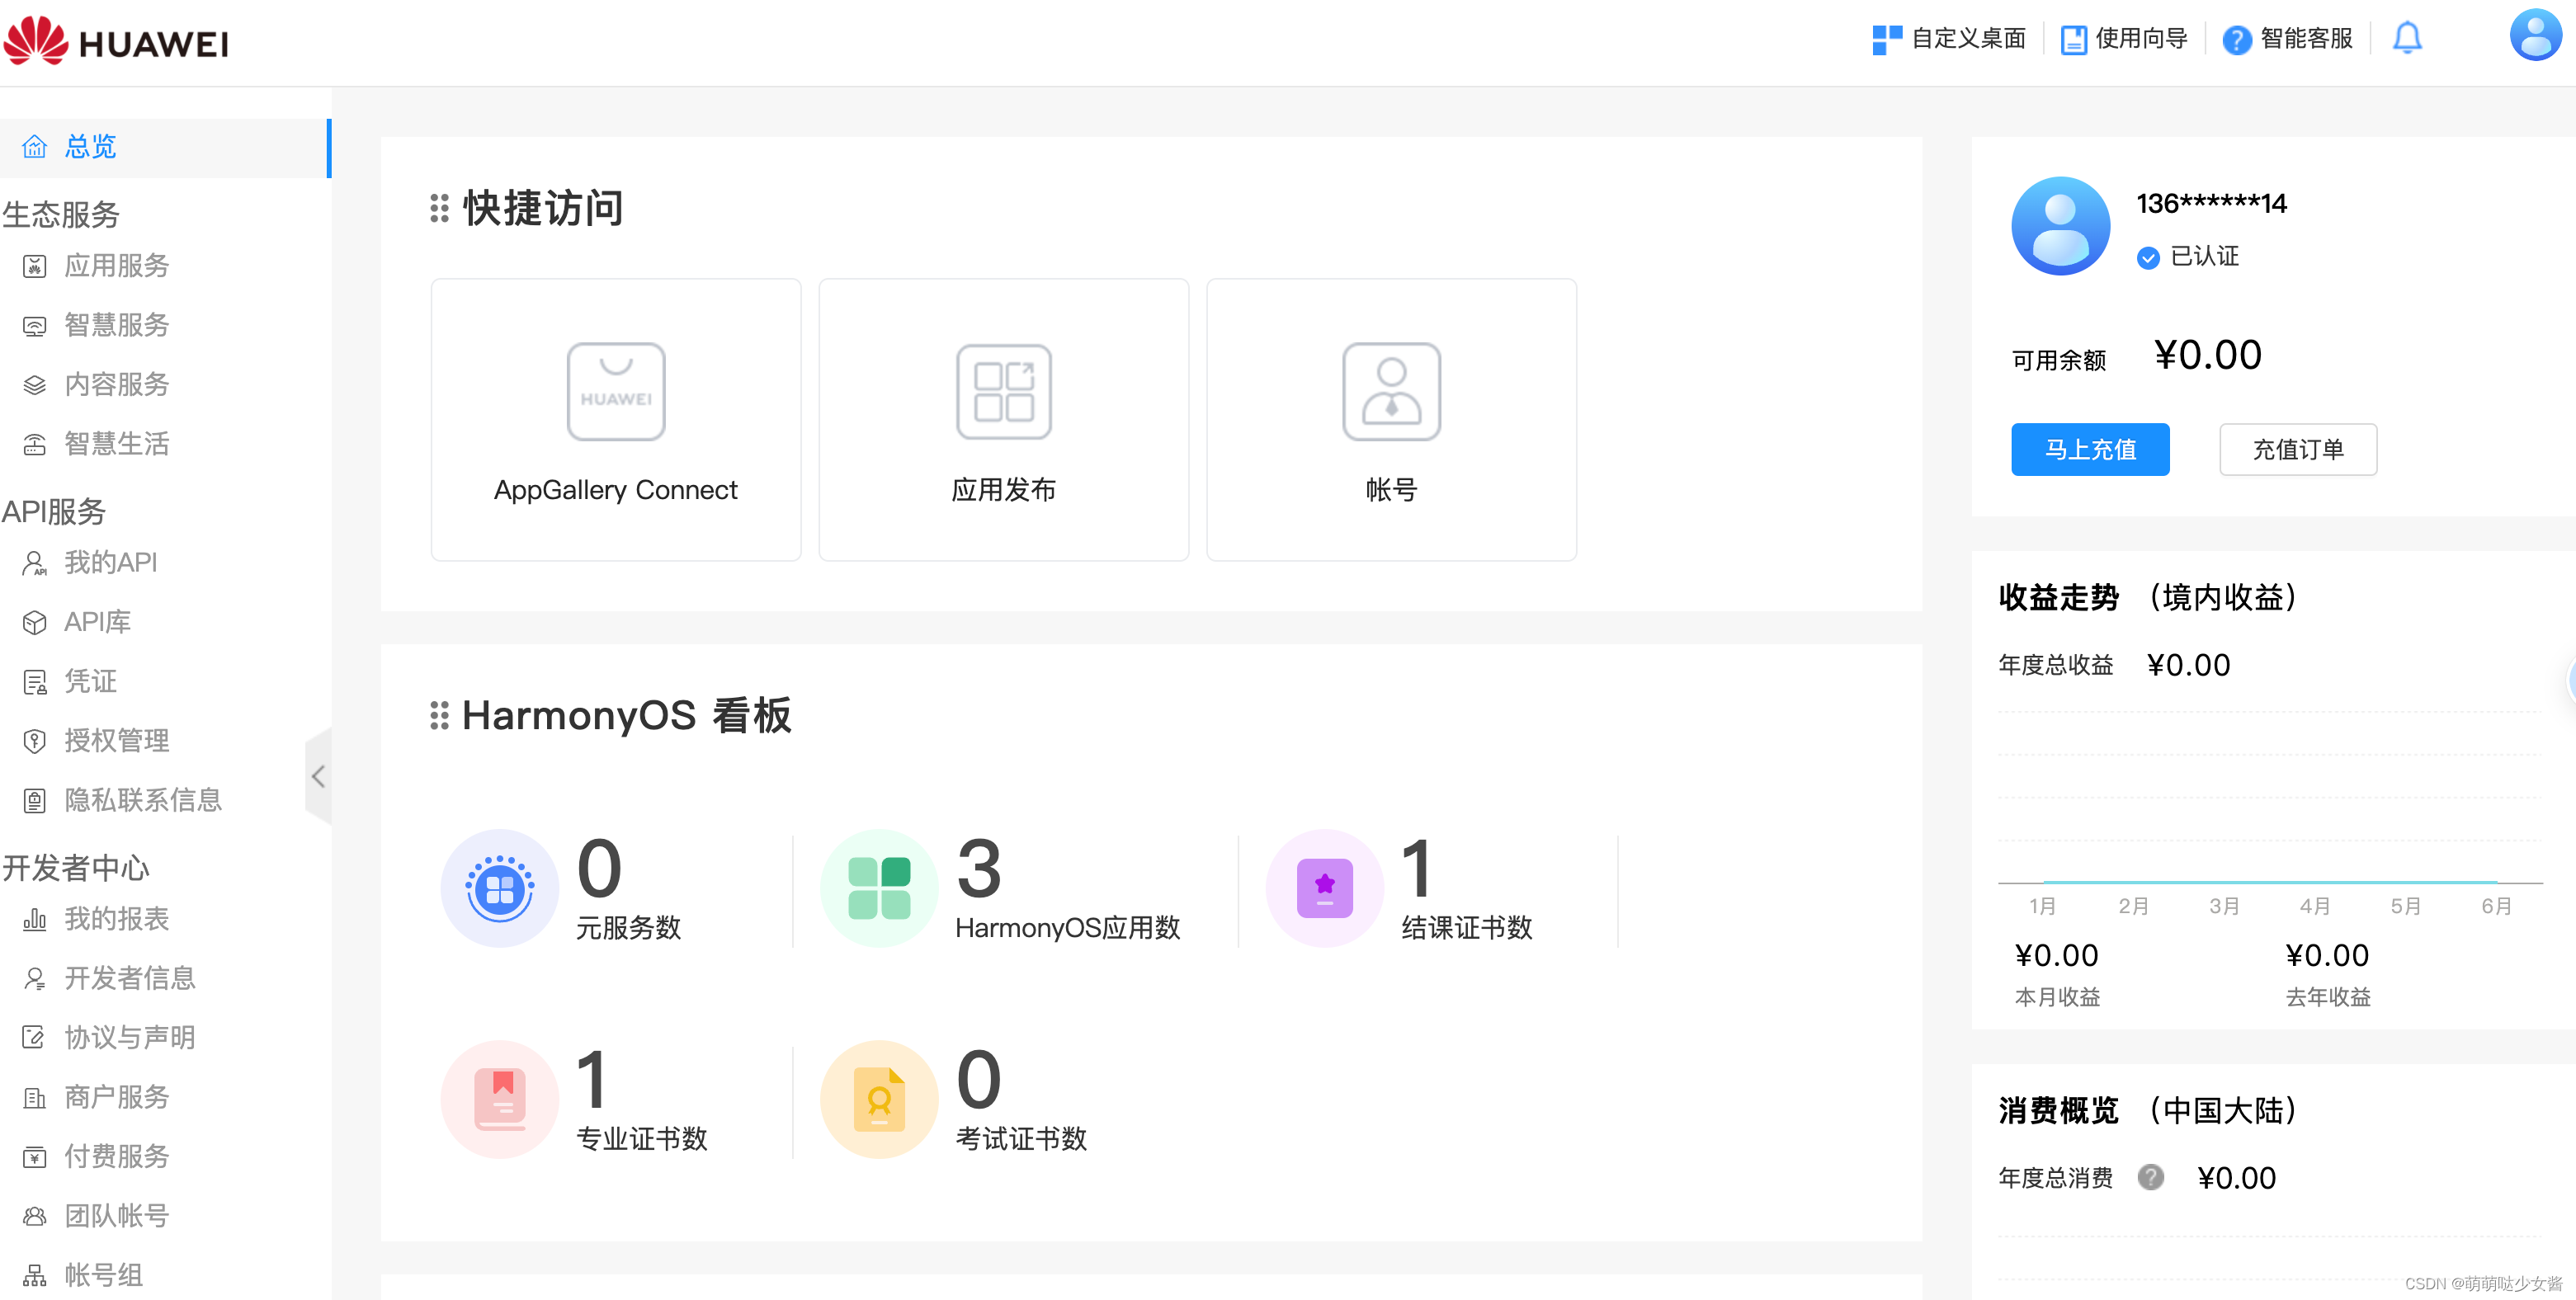Open 智能客服 help link
The height and width of the screenshot is (1300, 2576).
click(x=2288, y=38)
